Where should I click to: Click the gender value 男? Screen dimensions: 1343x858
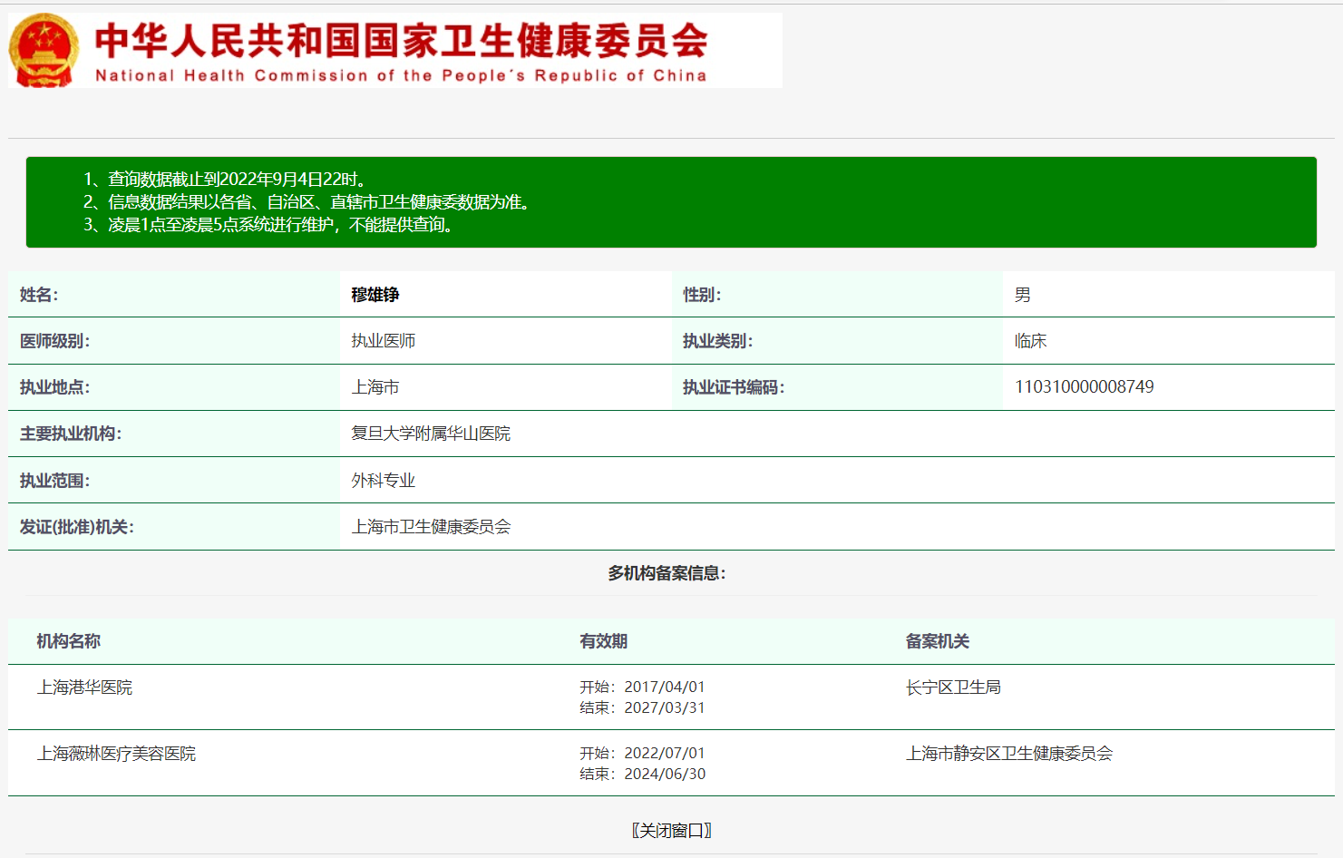pos(1023,295)
